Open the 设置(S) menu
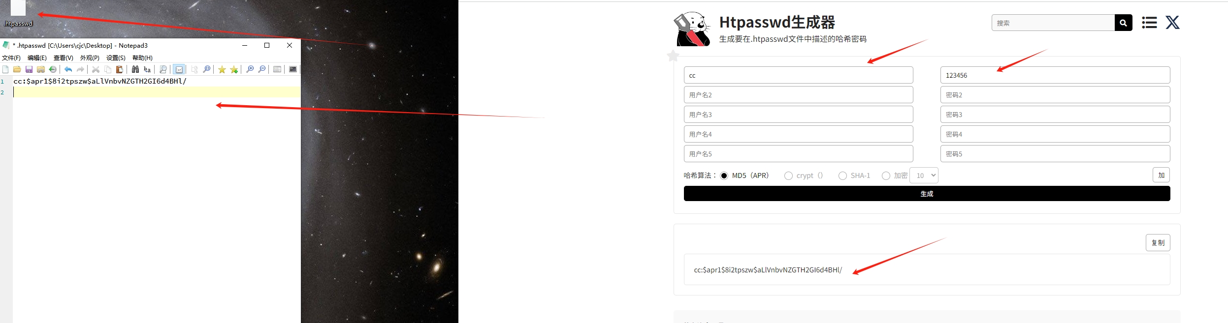The height and width of the screenshot is (323, 1228). point(116,58)
